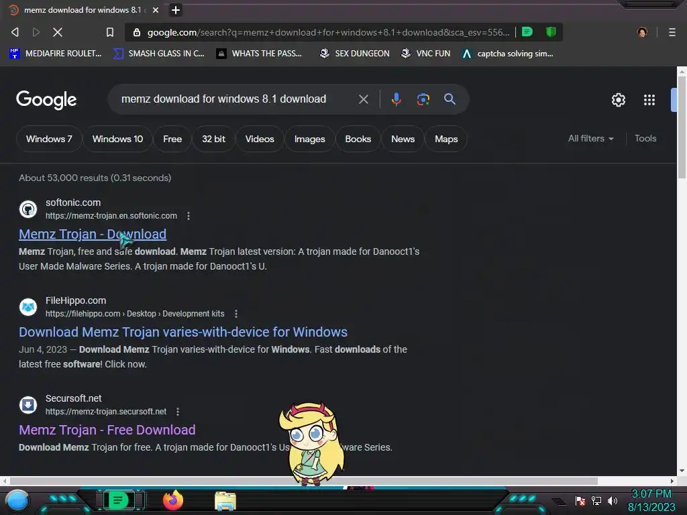The height and width of the screenshot is (515, 687).
Task: Go back using the browser back arrow
Action: (15, 32)
